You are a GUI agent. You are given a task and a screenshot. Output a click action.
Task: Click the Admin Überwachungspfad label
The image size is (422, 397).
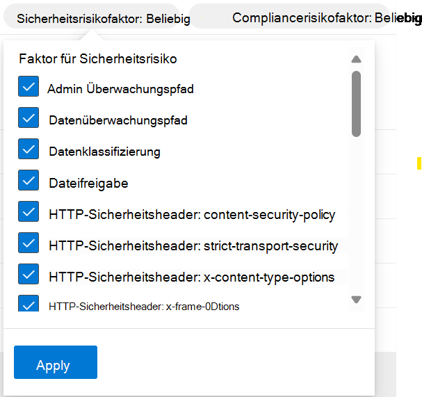(x=120, y=89)
